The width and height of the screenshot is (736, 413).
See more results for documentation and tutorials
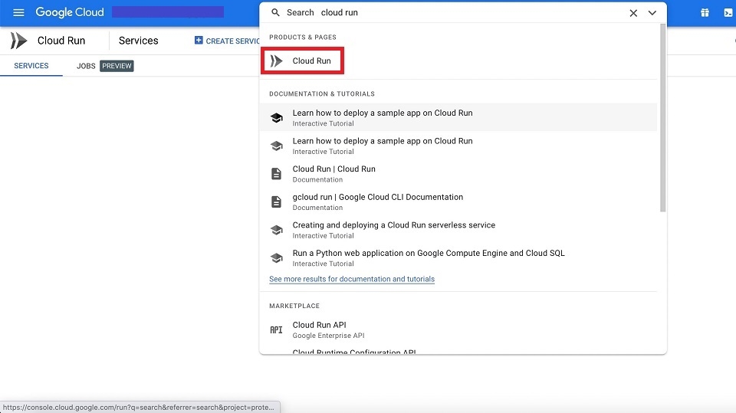click(351, 280)
